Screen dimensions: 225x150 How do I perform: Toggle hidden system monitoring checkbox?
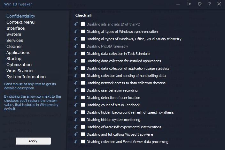tap(83, 120)
